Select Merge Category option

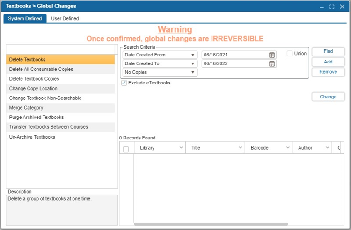(60, 108)
